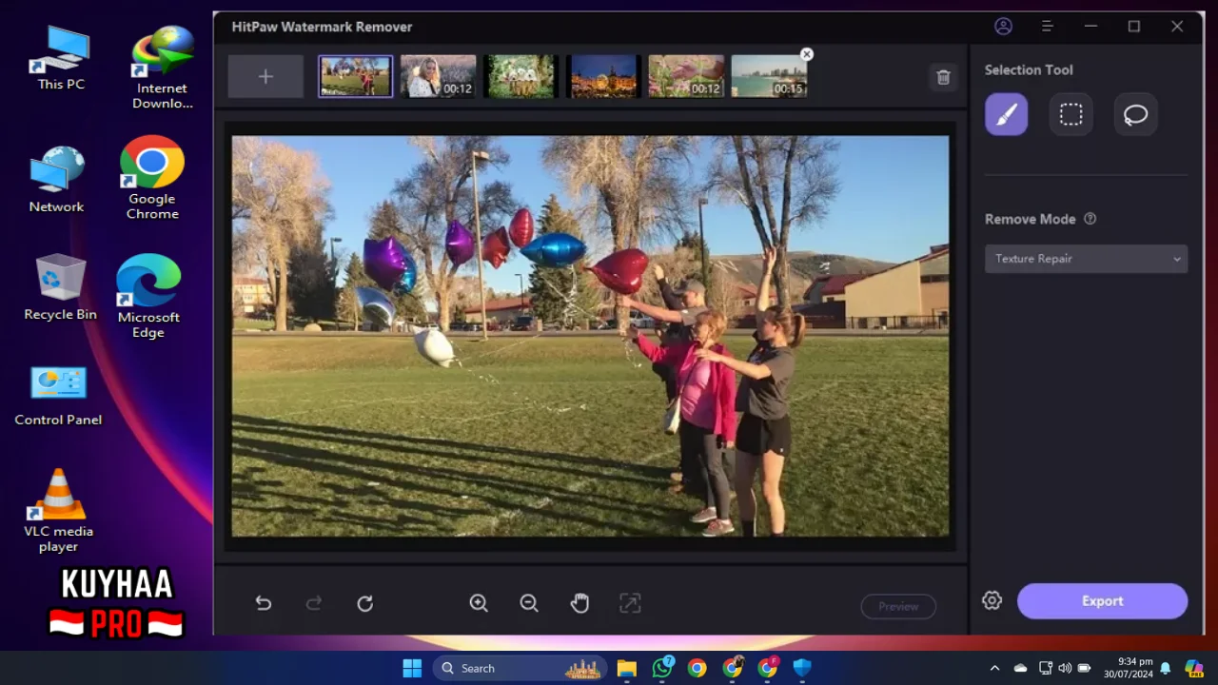
Task: Open This PC desktop icon
Action: pos(61,57)
